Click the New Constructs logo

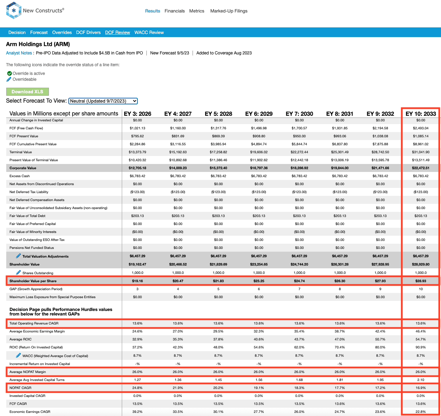35,10
